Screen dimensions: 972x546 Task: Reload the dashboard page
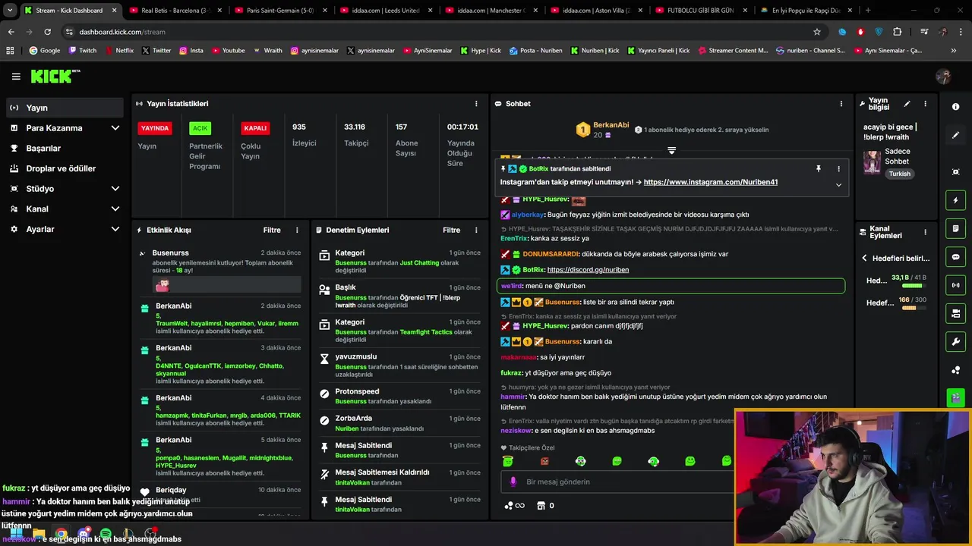[x=47, y=32]
